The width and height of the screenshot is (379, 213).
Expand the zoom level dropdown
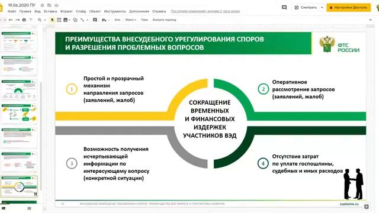pos(45,20)
